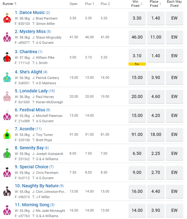Pick Each Way bet for Serenity Bay
Viewport: 187px width, 219px height.
click(174, 153)
